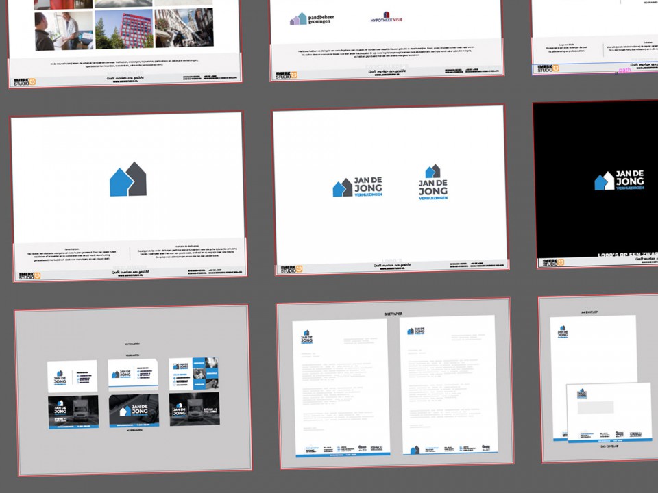Select white business card with stacked logo
Image resolution: width=658 pixels, height=493 pixels.
72,376
